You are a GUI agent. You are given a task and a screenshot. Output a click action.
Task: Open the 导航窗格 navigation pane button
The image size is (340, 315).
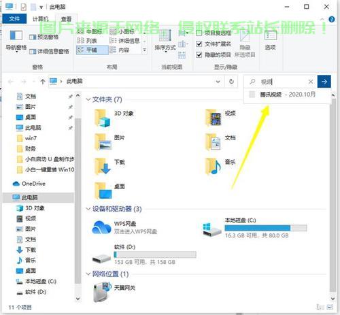tap(16, 41)
